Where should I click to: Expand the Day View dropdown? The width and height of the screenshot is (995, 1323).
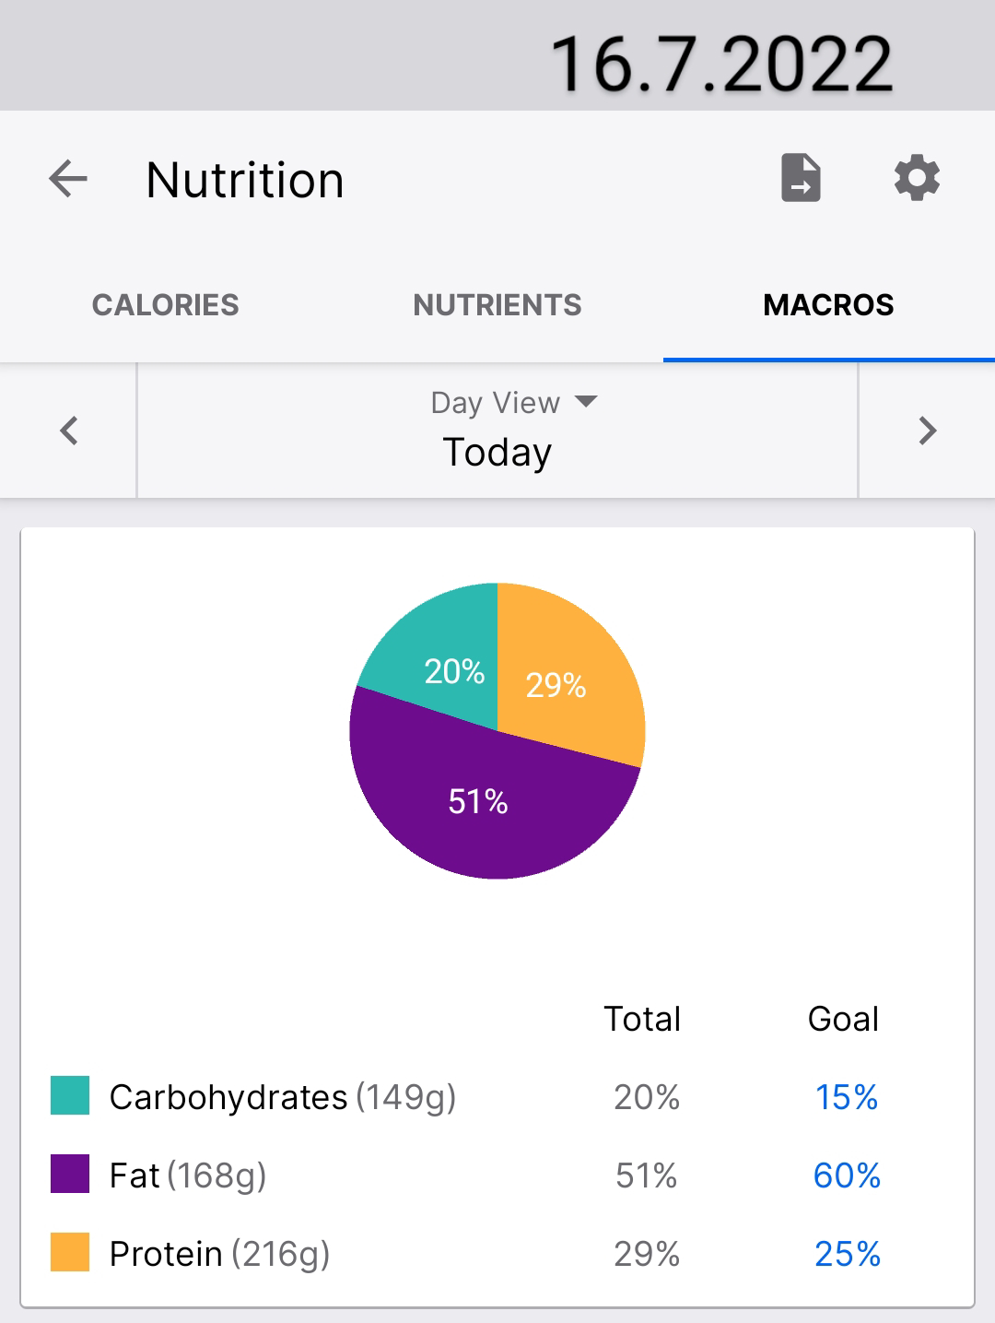pyautogui.click(x=514, y=403)
